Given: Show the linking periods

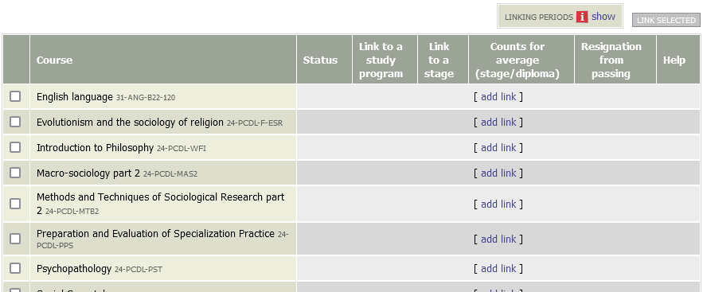Looking at the screenshot, I should click(x=603, y=17).
